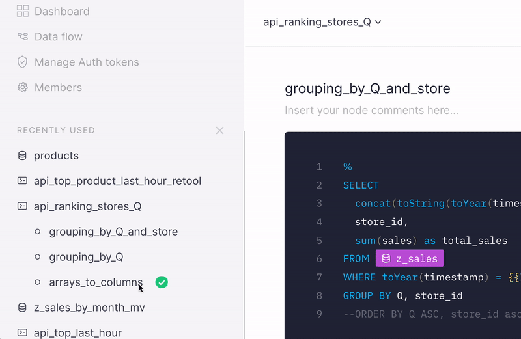
Task: Click the api_top_product_last_hour_retool pipe icon
Action: (x=22, y=181)
